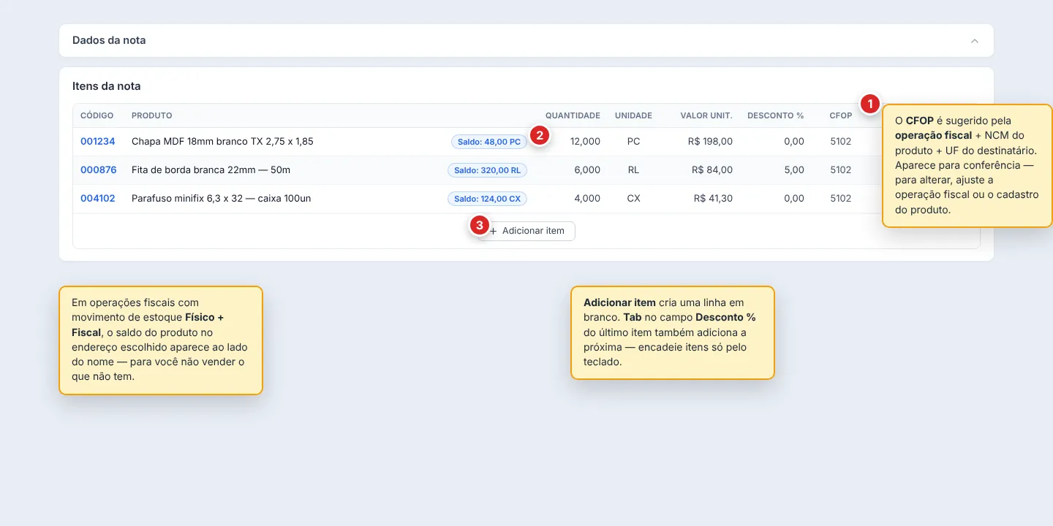Open product code 001234 link
Viewport: 1053px width, 526px height.
[98, 142]
